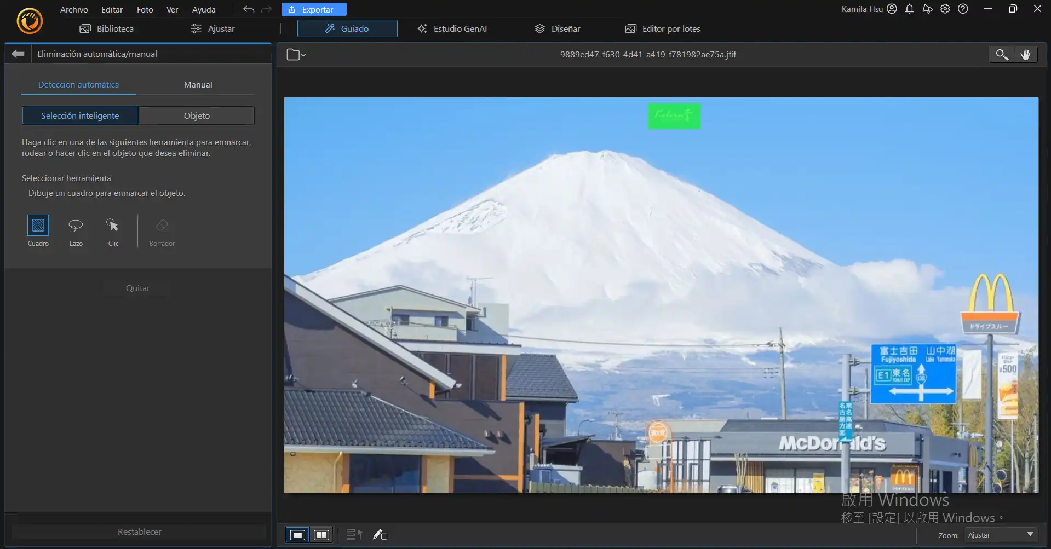Click the pencil edit mask icon

[x=380, y=535]
